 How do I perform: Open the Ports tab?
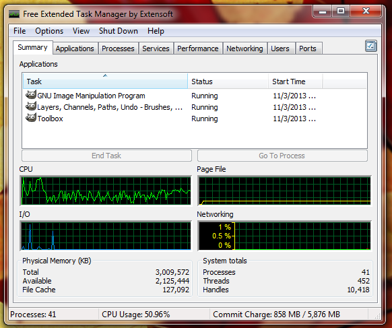tap(308, 48)
